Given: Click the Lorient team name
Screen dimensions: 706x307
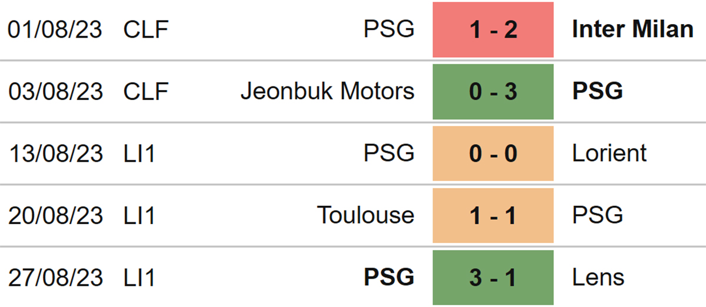Looking at the screenshot, I should tap(610, 153).
